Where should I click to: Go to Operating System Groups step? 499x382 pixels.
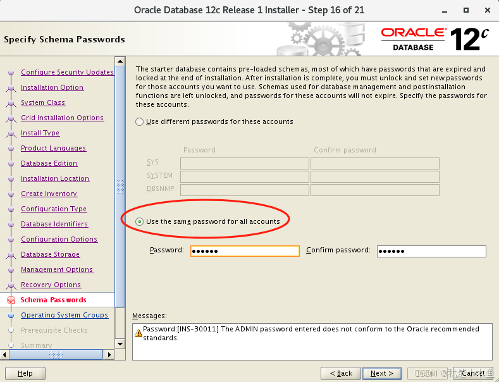pyautogui.click(x=65, y=315)
